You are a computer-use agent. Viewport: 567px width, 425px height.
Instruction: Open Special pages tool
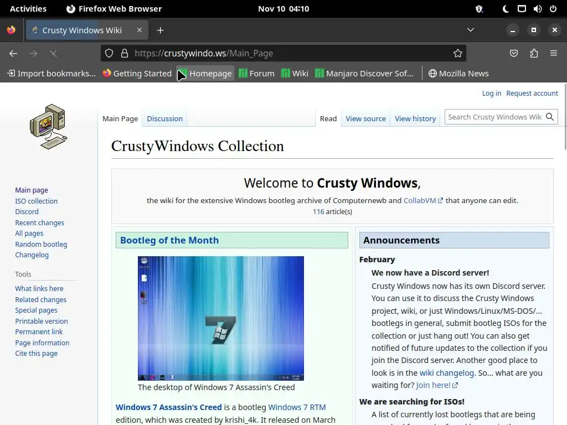pos(36,310)
